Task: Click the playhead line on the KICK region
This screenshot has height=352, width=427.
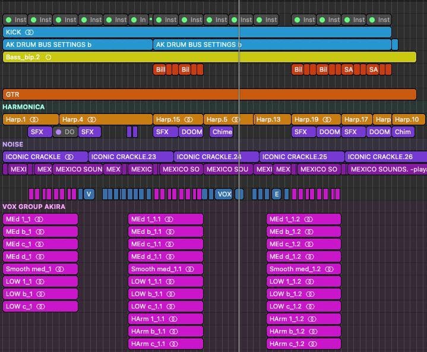Action: 239,32
